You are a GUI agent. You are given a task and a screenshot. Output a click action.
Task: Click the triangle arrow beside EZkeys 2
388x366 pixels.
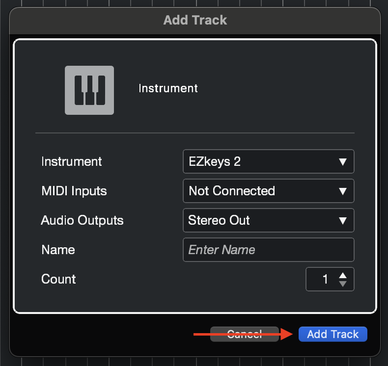pyautogui.click(x=343, y=162)
